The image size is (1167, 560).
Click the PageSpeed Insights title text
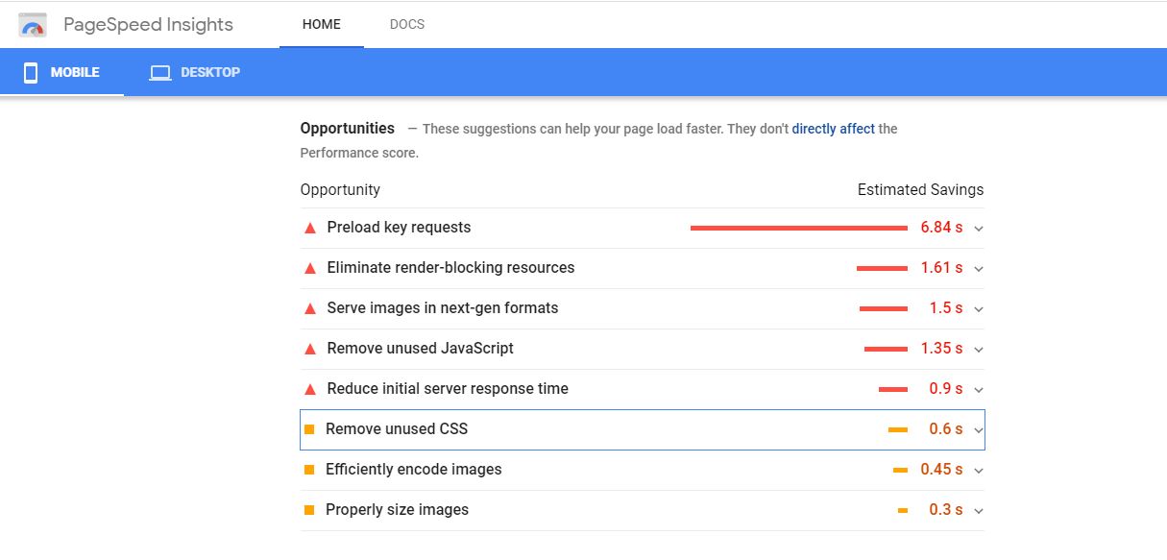(148, 25)
